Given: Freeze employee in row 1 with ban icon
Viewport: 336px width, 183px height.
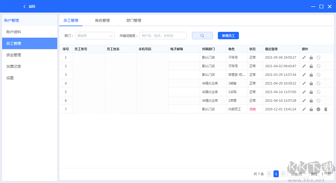Looking at the screenshot, I should pos(318,57).
